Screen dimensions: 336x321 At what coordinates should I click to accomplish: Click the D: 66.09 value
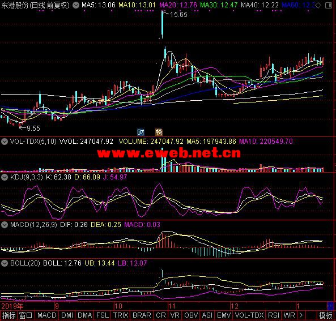click(x=87, y=177)
